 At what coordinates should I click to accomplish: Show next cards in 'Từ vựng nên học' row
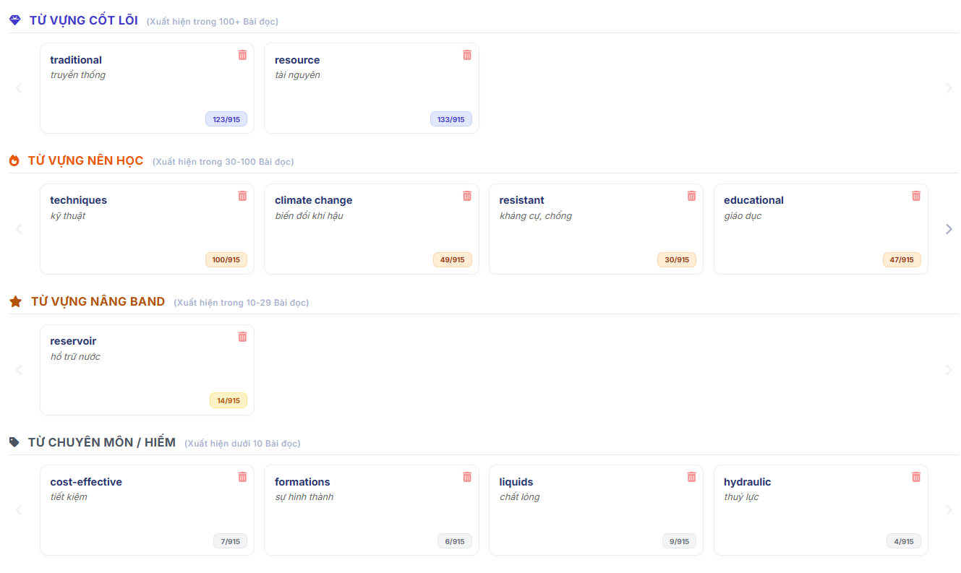pos(949,229)
